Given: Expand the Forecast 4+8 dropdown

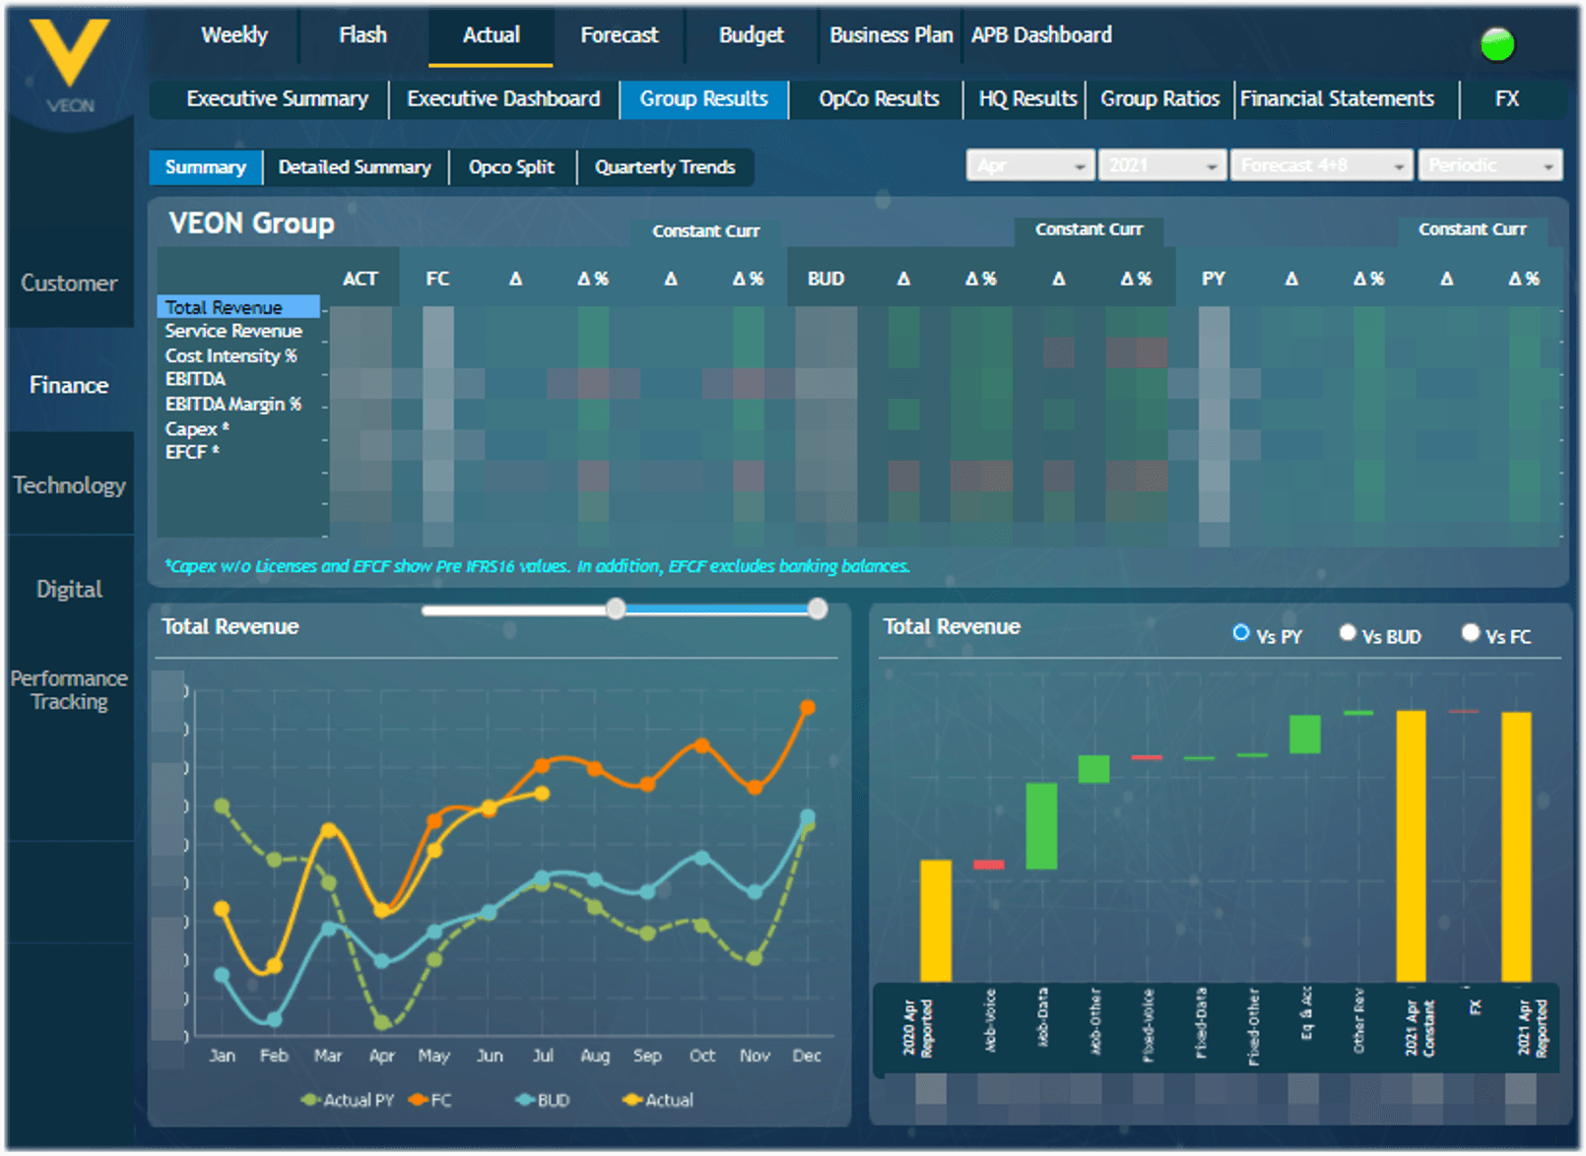Looking at the screenshot, I should tap(1321, 165).
